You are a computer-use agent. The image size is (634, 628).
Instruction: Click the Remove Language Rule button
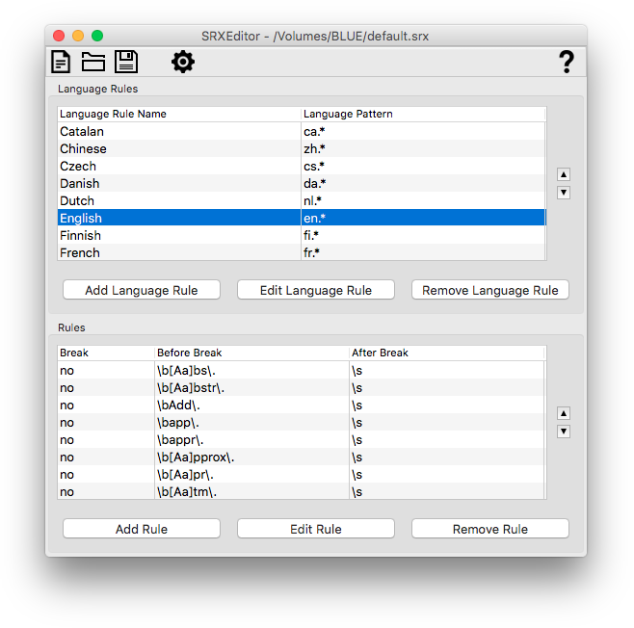pos(490,290)
